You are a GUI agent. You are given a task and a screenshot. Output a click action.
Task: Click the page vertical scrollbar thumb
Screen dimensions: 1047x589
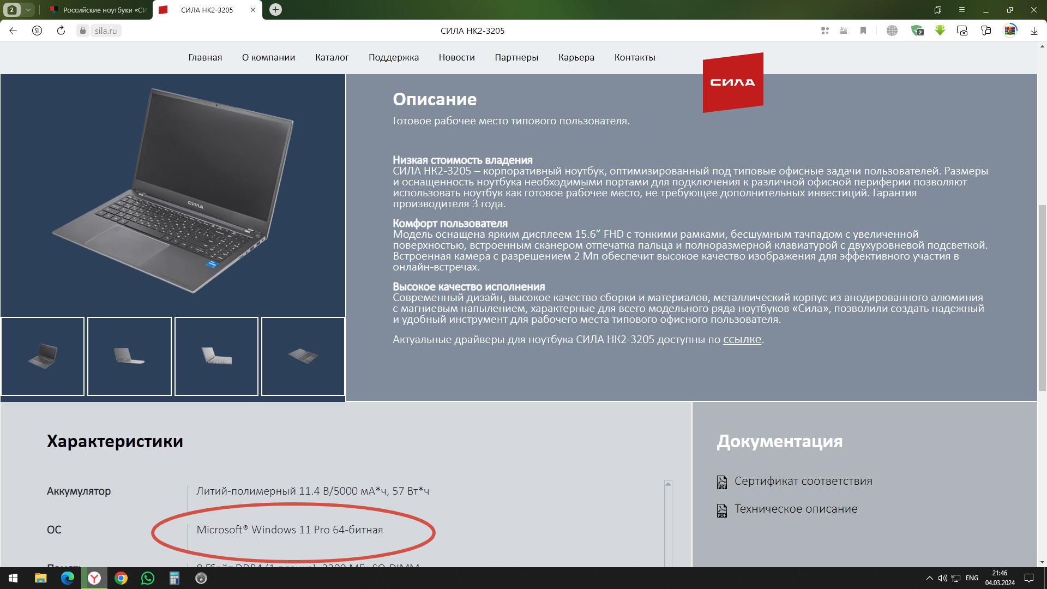pos(1042,298)
